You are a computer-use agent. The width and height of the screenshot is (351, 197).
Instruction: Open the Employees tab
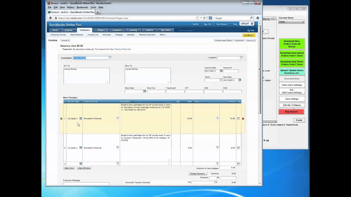117,30
